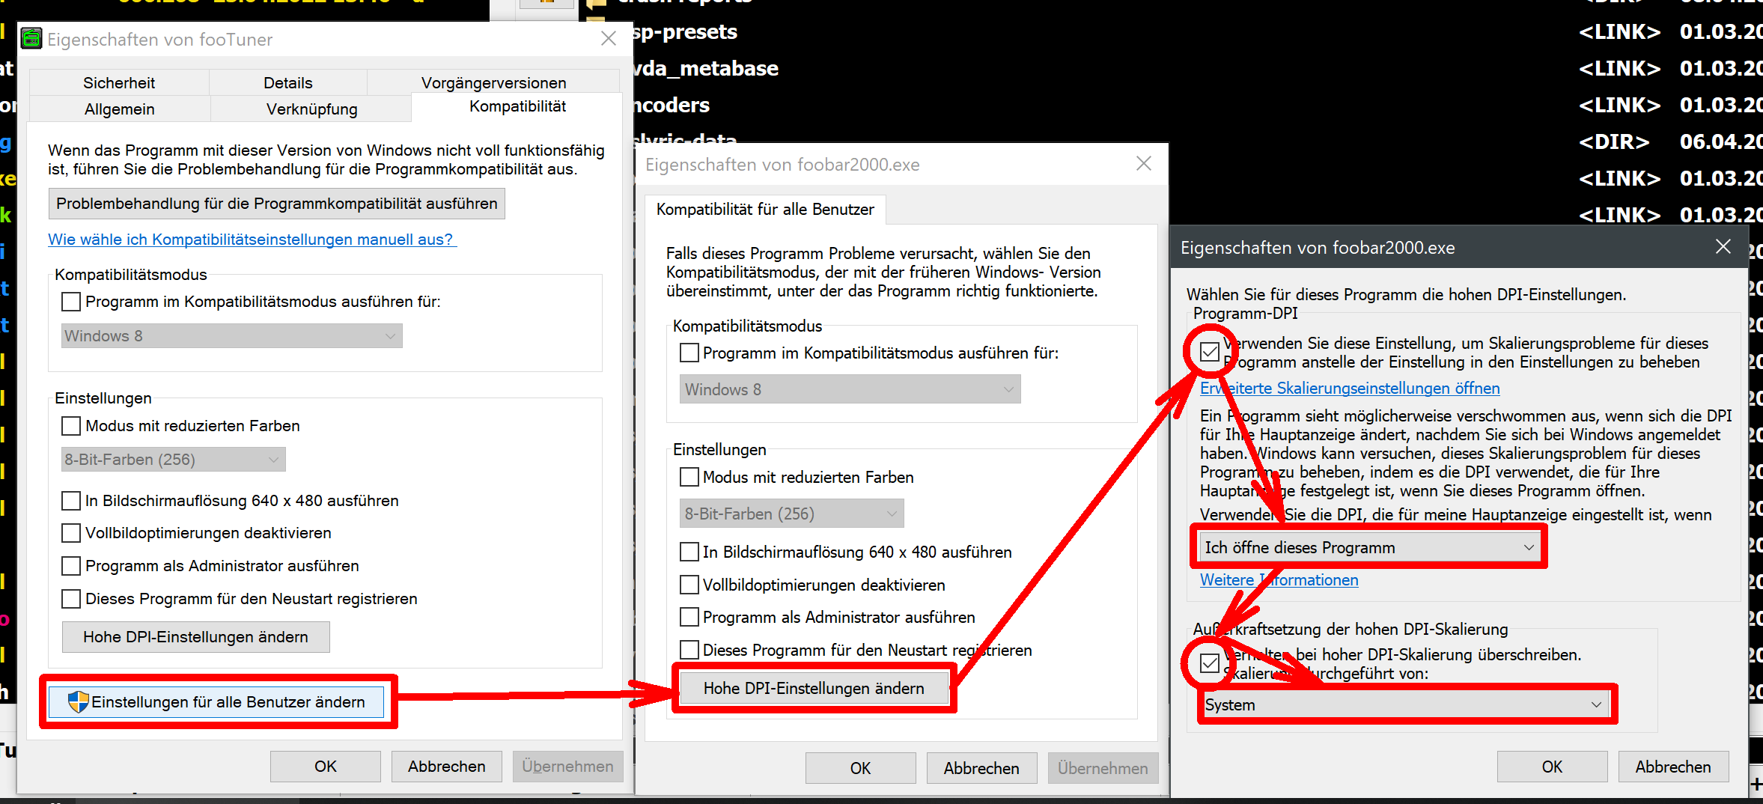Viewport: 1763px width, 804px height.
Task: Open the Windows 8 dropdown in fooTuner dialog
Action: 232,336
